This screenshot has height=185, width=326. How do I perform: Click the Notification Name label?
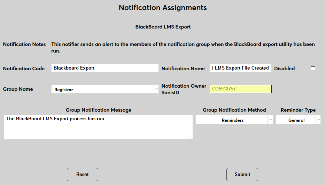[183, 69]
